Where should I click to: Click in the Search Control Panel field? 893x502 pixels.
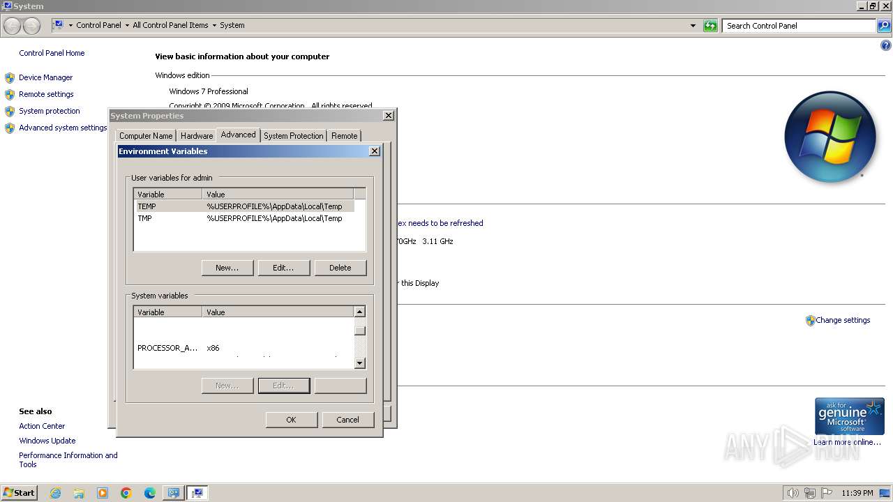click(800, 26)
